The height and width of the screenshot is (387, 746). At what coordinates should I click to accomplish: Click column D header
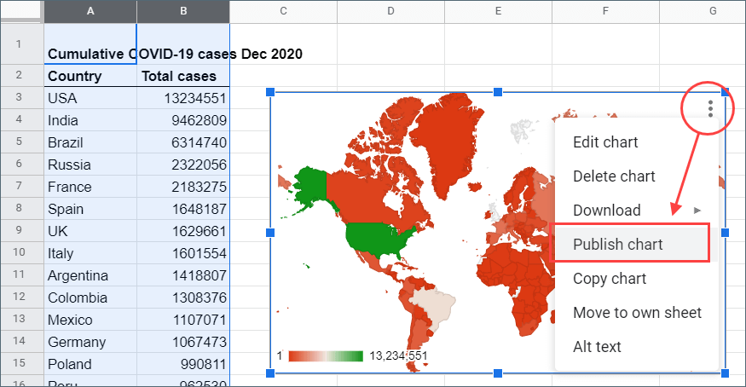tap(390, 11)
